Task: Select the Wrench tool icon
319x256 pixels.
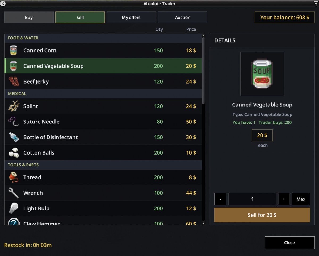Action: pos(14,193)
